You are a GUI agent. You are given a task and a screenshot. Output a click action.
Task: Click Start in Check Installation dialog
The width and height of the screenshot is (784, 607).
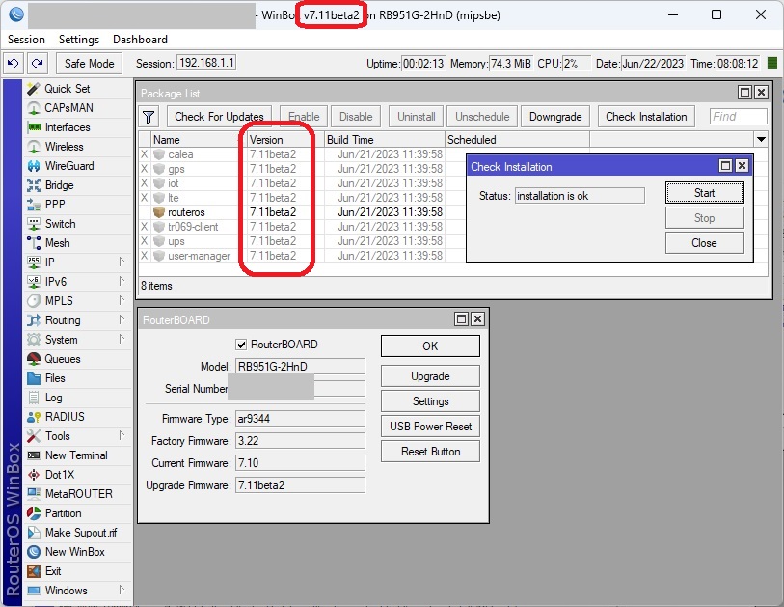(x=705, y=193)
